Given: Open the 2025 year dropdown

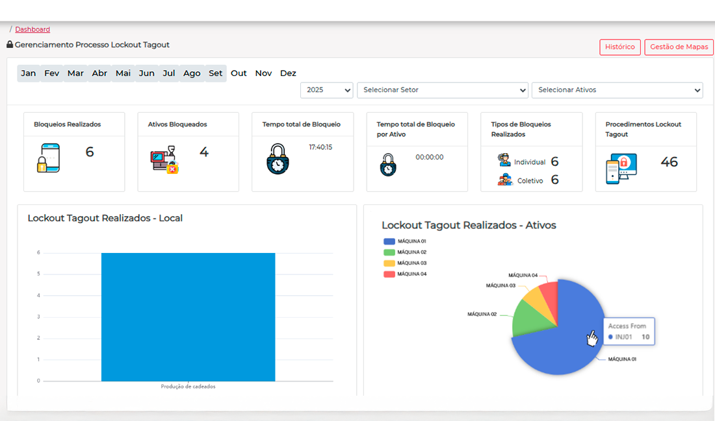Looking at the screenshot, I should (x=326, y=90).
